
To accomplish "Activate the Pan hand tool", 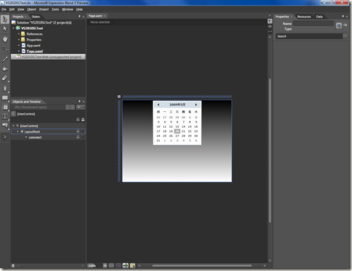I will [5, 39].
